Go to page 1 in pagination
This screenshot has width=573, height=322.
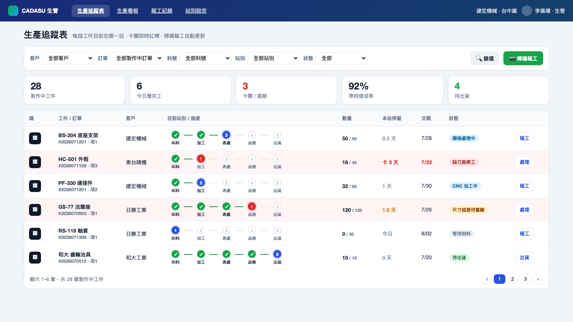[x=500, y=279]
